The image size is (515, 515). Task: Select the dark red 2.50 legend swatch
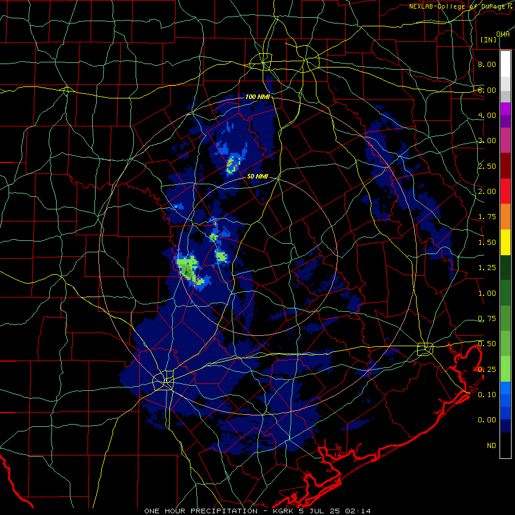pos(505,166)
